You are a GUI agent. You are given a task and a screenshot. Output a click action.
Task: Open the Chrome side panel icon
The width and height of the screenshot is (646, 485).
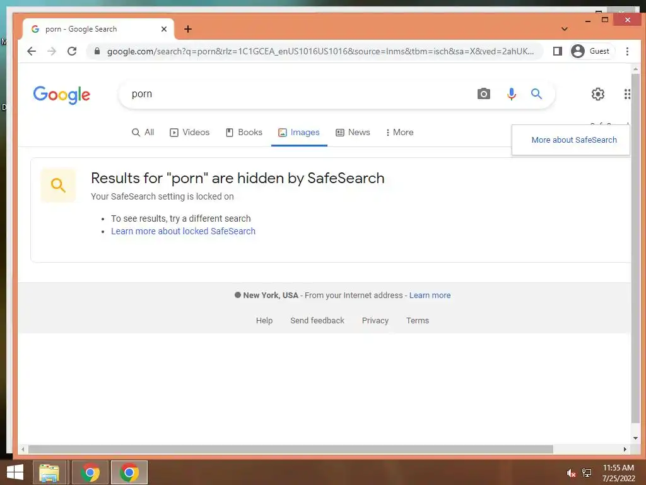(x=558, y=51)
